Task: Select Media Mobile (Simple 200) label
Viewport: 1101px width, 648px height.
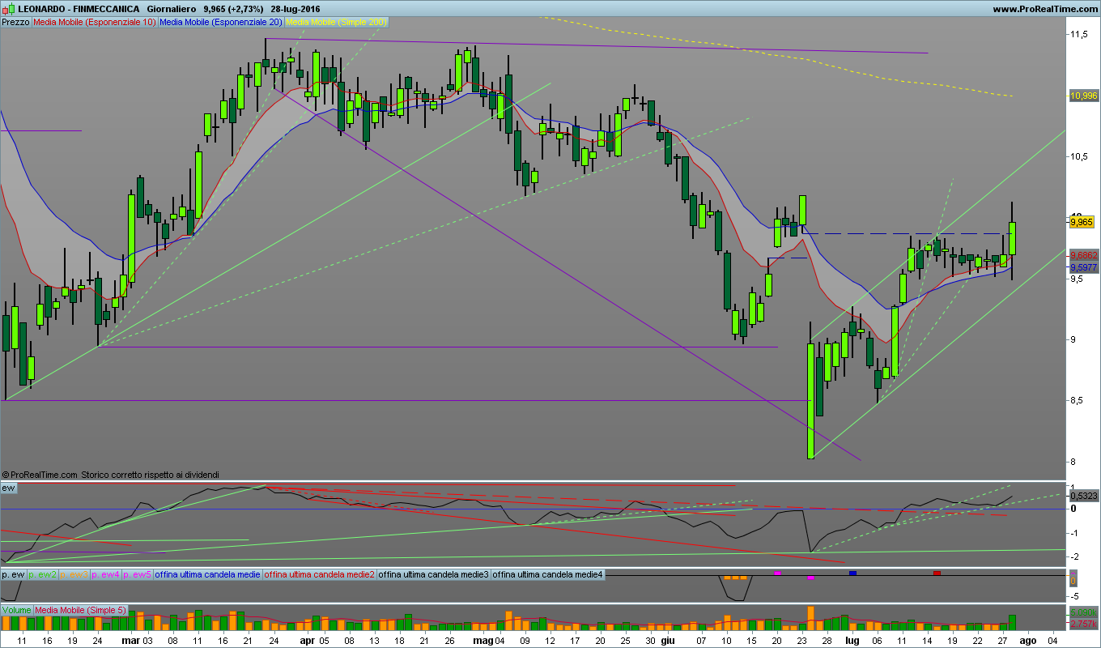Action: pos(337,23)
